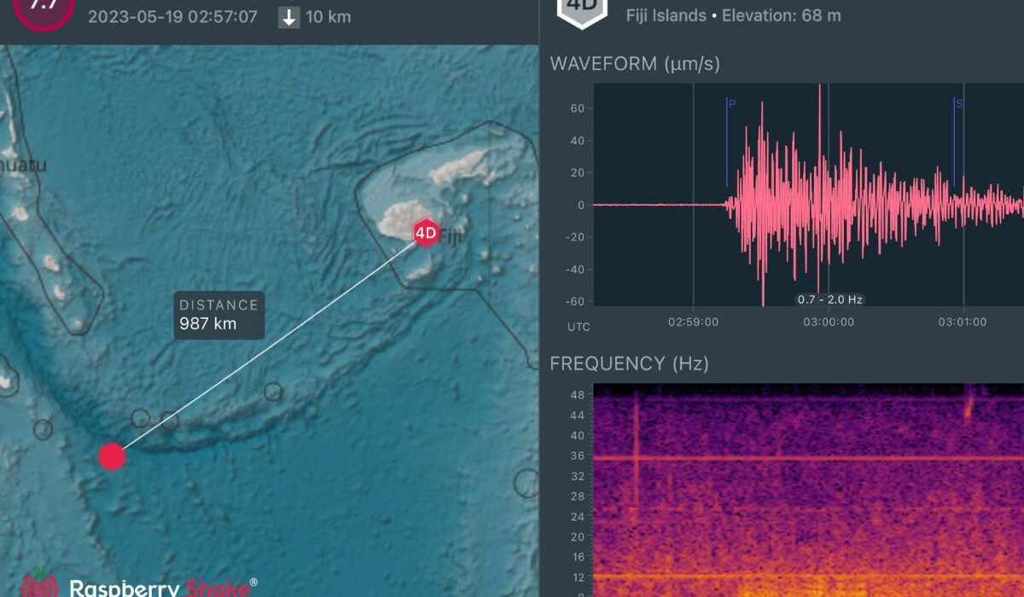Click the DISTANCE 987 km label
This screenshot has height=597, width=1024.
pyautogui.click(x=218, y=315)
